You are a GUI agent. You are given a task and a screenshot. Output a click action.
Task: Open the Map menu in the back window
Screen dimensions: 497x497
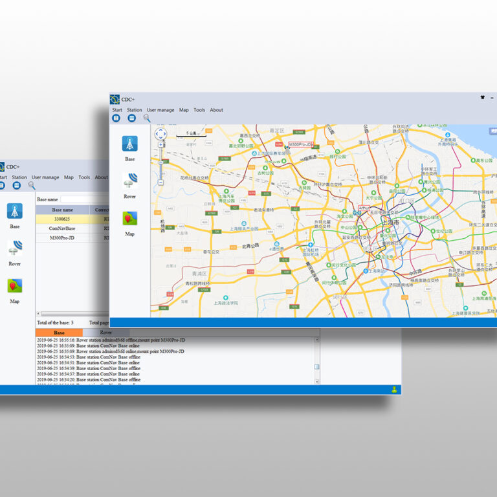click(69, 177)
